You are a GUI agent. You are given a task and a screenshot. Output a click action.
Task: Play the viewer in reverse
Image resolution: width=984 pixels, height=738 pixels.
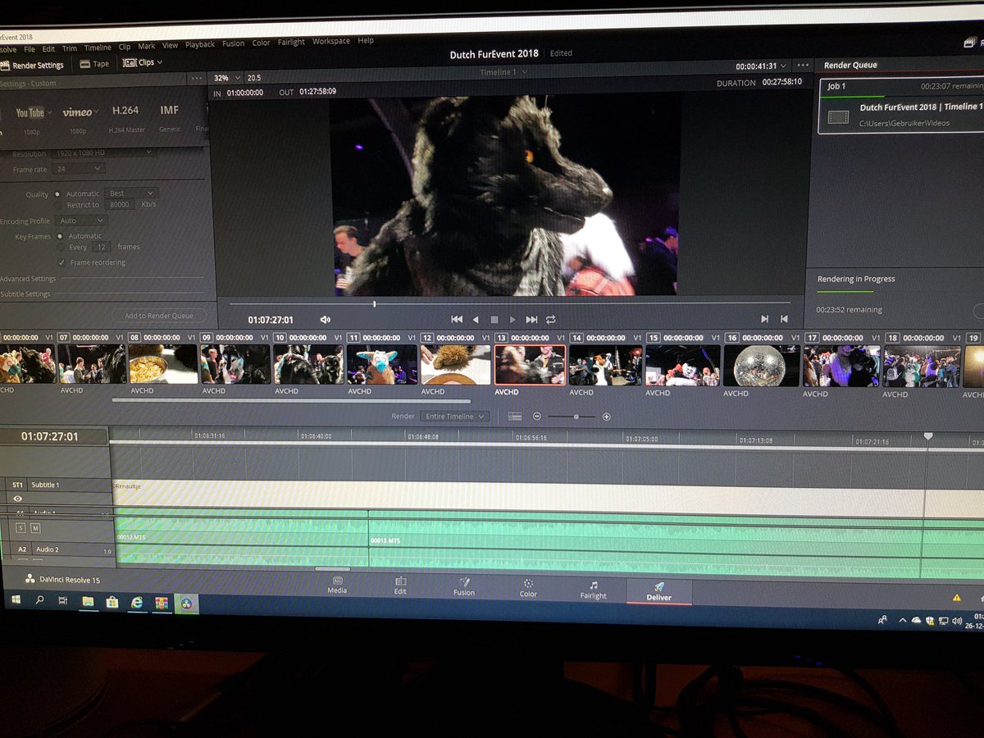476,319
